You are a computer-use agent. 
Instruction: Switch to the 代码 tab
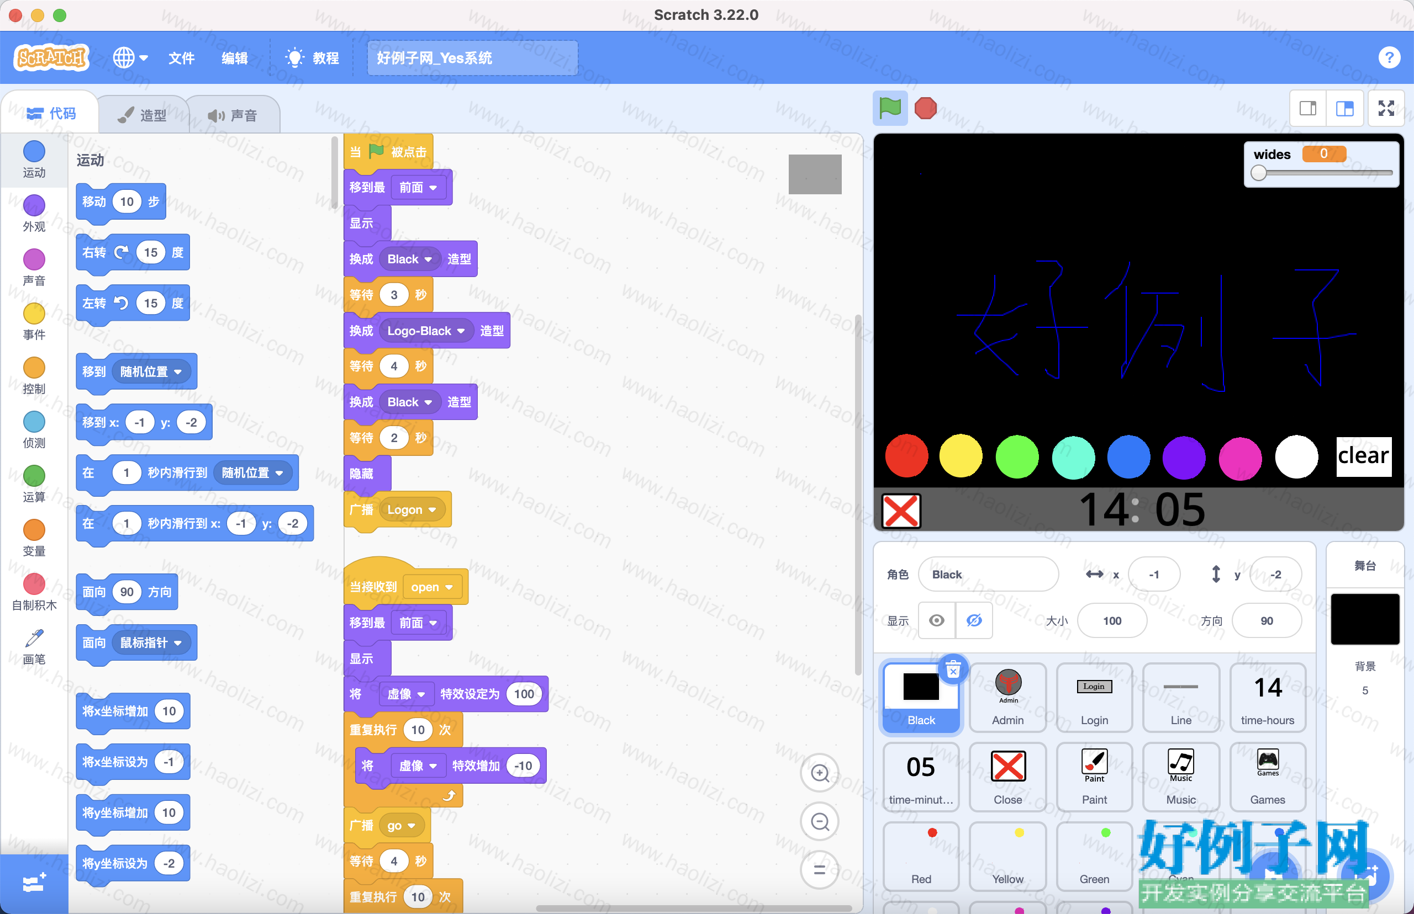click(x=51, y=113)
